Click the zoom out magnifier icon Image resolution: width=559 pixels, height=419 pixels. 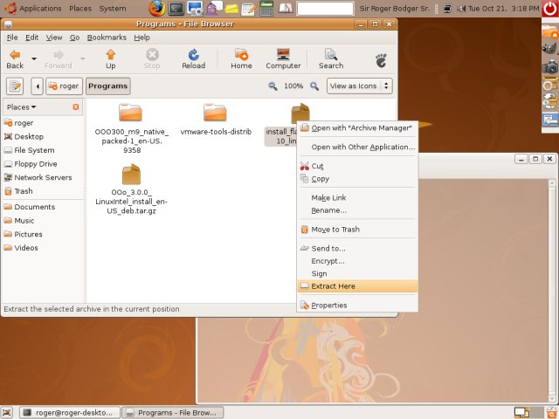click(x=273, y=86)
